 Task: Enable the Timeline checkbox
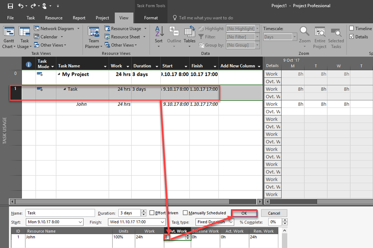click(x=352, y=28)
